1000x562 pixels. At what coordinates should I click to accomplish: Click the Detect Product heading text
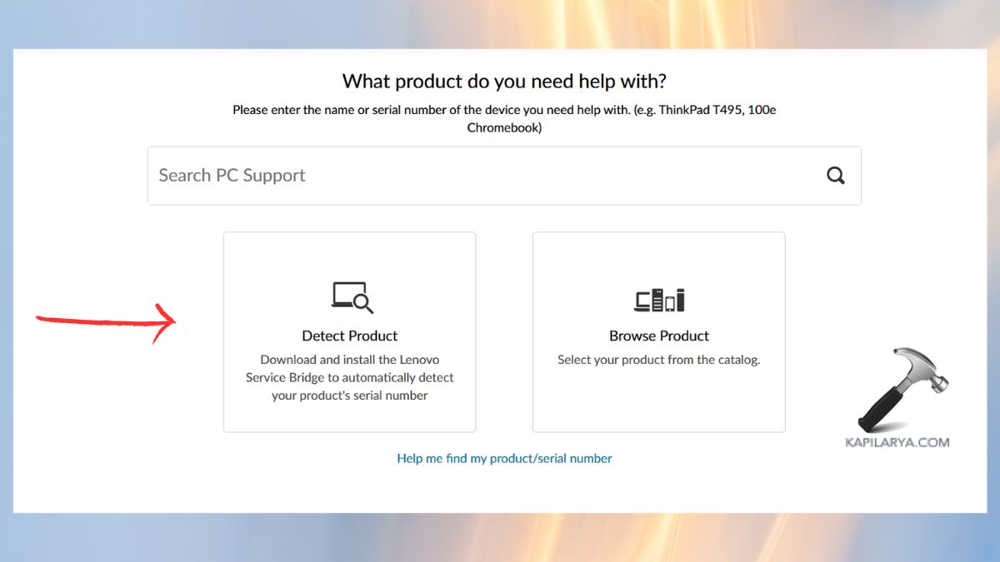click(x=349, y=336)
